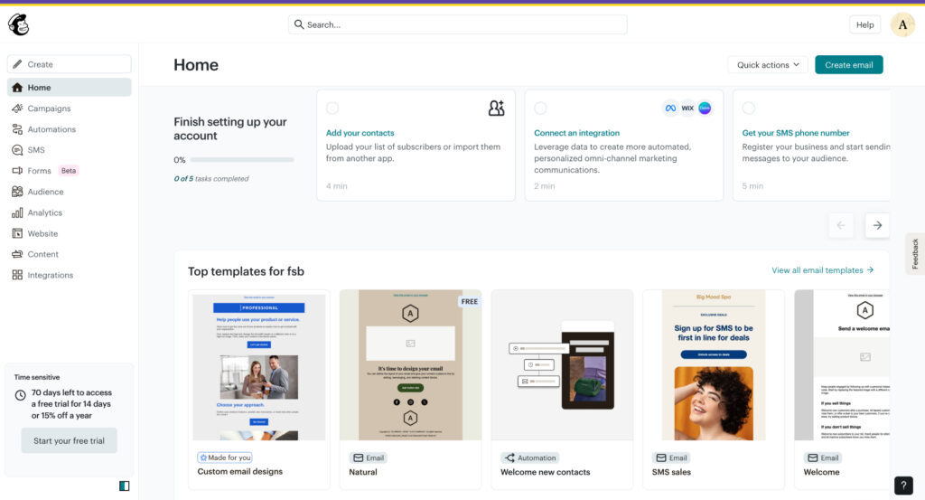Click the Create button in sidebar
This screenshot has height=500, width=925.
69,64
